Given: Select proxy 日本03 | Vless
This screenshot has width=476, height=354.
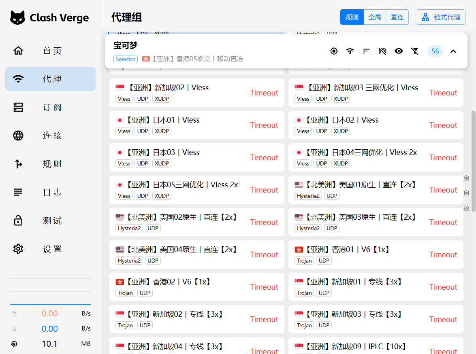Looking at the screenshot, I should (197, 157).
